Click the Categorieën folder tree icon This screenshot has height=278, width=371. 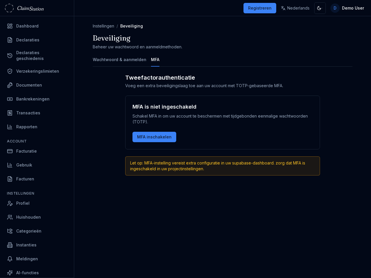pyautogui.click(x=10, y=231)
